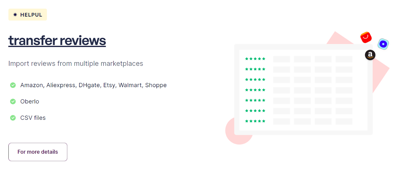Click the star icon in HELPUL badge
409x174 pixels.
pyautogui.click(x=15, y=15)
